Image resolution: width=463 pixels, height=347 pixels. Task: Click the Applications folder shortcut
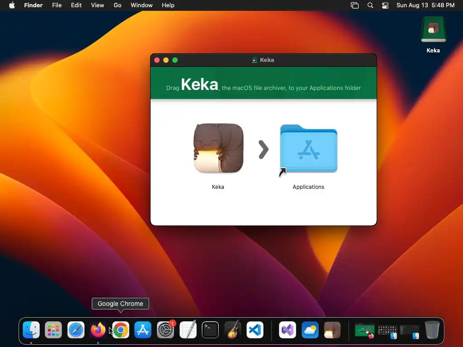pyautogui.click(x=308, y=149)
